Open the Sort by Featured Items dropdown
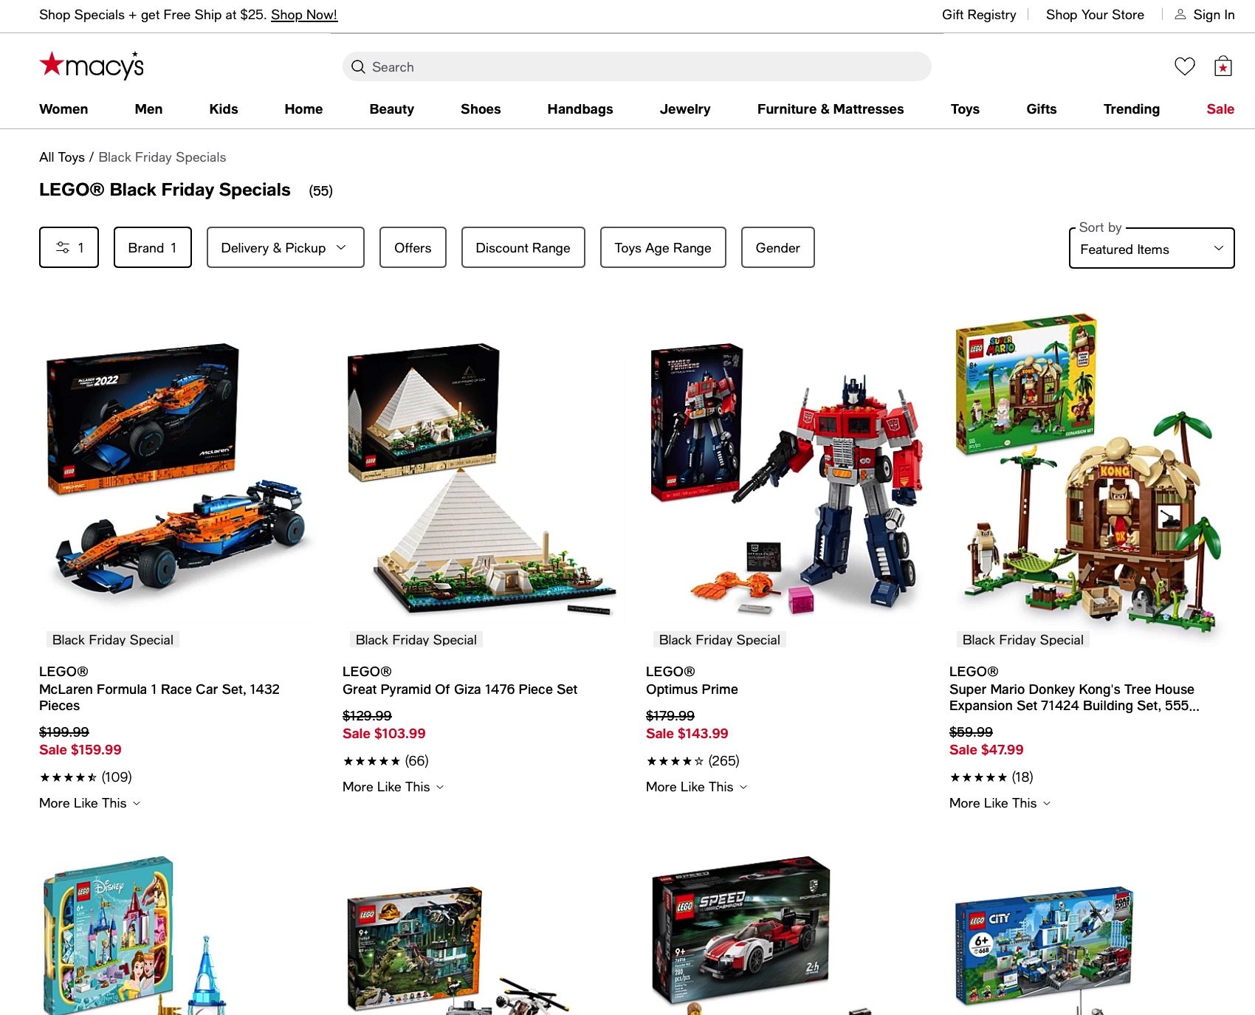This screenshot has width=1255, height=1015. [1151, 249]
